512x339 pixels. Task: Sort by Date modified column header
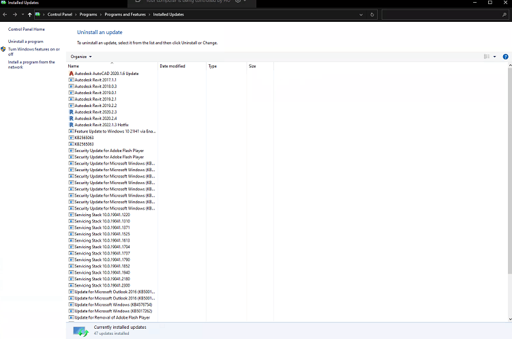pyautogui.click(x=182, y=66)
